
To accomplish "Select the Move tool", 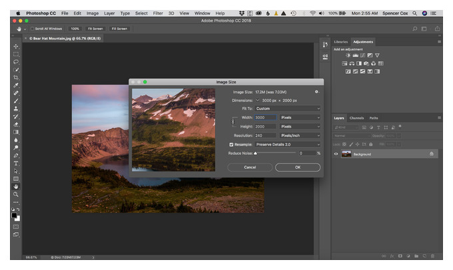I will click(x=16, y=46).
